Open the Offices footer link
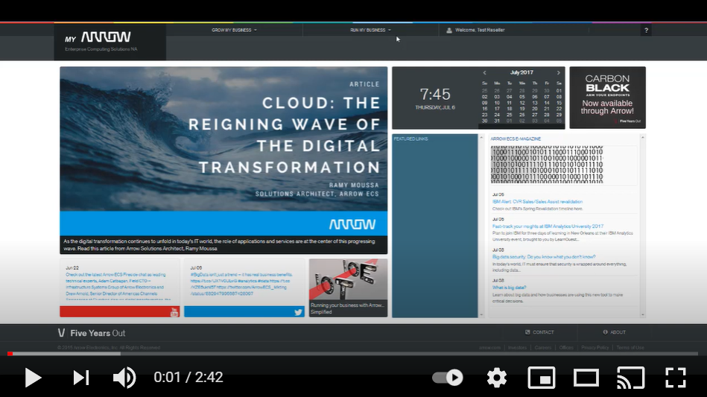 click(x=566, y=347)
